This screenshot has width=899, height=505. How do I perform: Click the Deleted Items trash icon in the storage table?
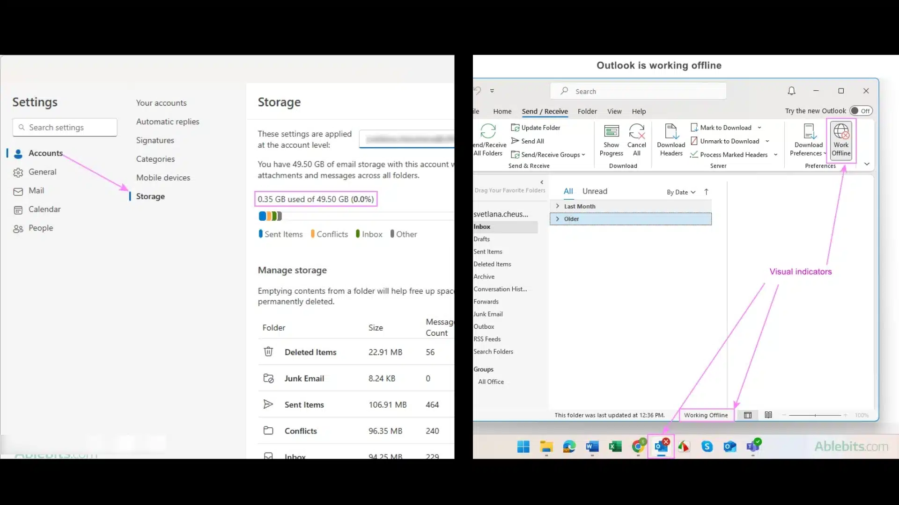[x=268, y=352]
